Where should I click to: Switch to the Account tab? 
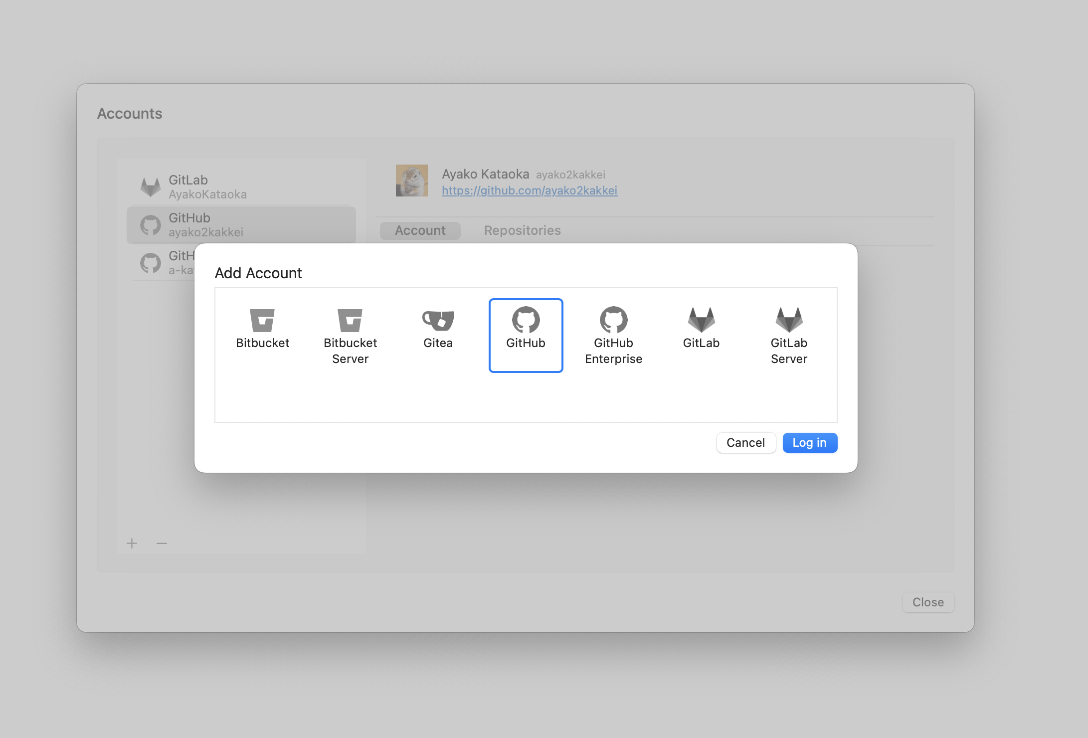(420, 230)
